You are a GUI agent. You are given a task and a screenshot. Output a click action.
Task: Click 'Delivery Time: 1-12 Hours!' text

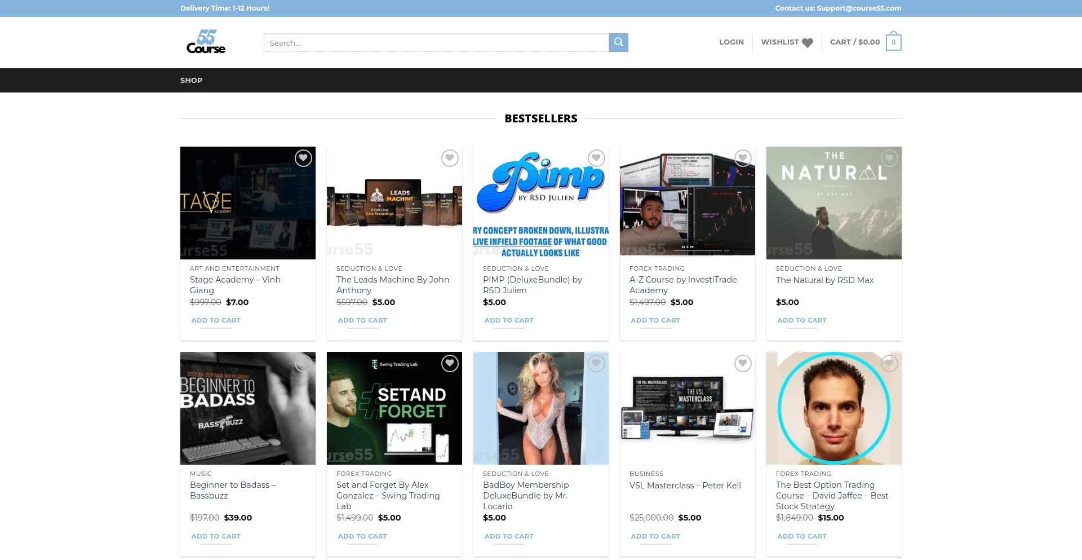click(225, 8)
